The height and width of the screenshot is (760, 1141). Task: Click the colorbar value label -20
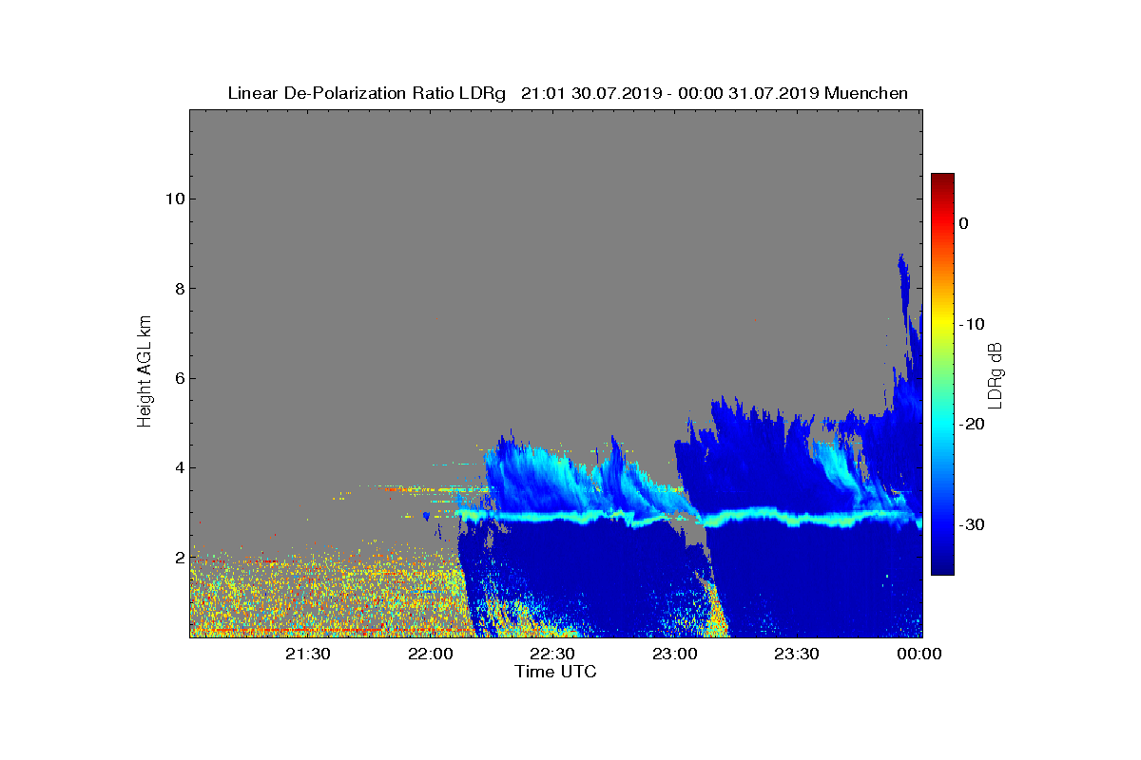tap(971, 425)
